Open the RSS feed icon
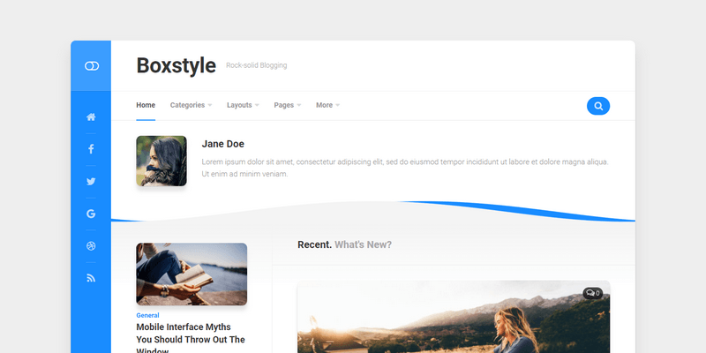The width and height of the screenshot is (706, 353). [x=91, y=278]
